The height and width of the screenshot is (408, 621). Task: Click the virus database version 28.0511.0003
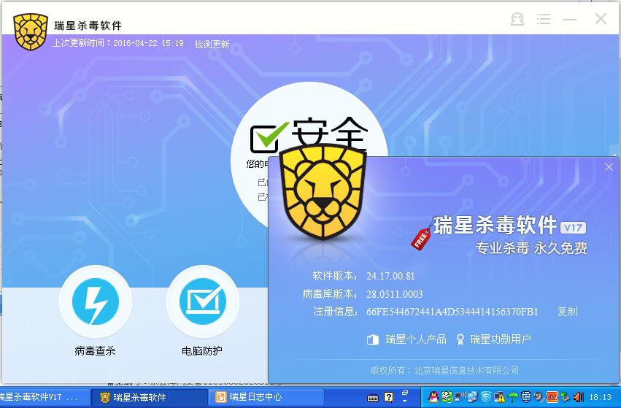pos(395,294)
